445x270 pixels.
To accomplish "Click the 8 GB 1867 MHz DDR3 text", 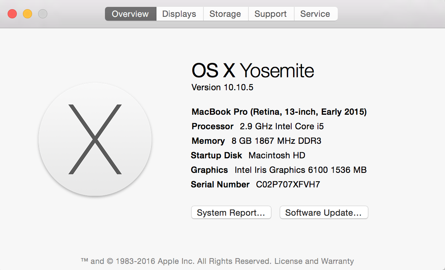I will (276, 141).
